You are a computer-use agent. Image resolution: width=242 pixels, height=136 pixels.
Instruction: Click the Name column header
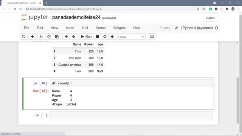(77, 45)
